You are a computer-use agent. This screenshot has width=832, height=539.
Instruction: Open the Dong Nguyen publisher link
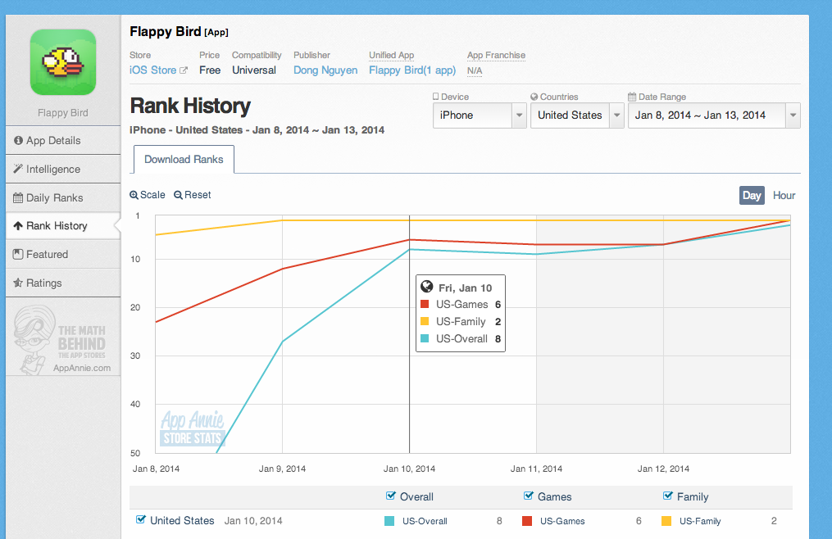click(x=325, y=70)
